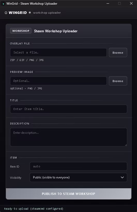Click the workshop uploader subtitle text

(x=47, y=13)
